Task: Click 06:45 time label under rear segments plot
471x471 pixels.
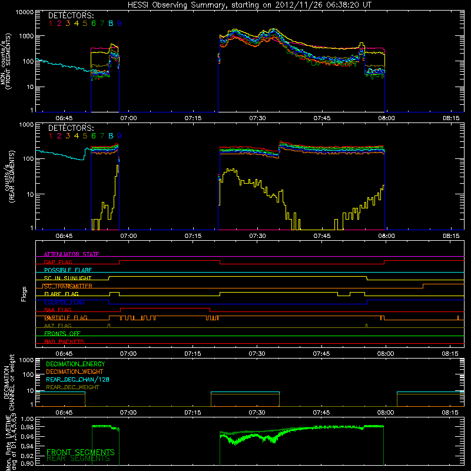Action: point(64,236)
